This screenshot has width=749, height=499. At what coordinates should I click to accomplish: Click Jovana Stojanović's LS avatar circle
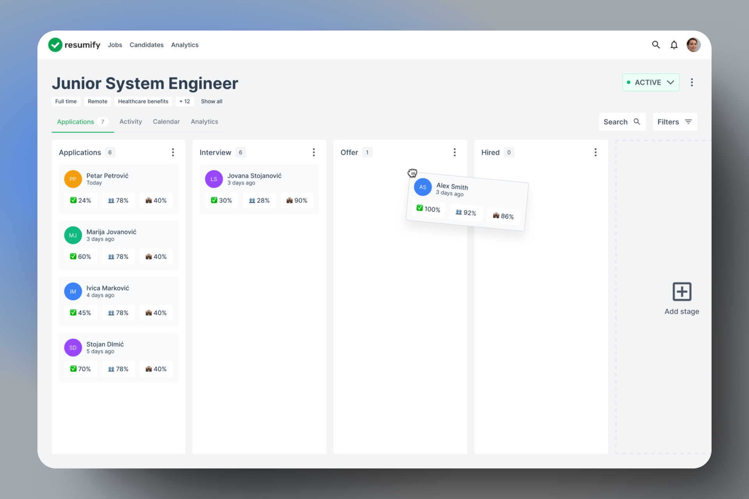pos(214,179)
